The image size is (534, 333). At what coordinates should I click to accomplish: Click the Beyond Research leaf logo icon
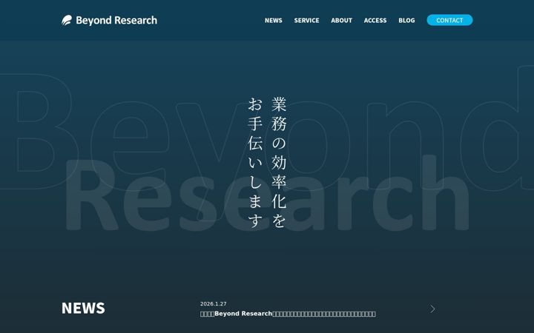click(x=67, y=20)
